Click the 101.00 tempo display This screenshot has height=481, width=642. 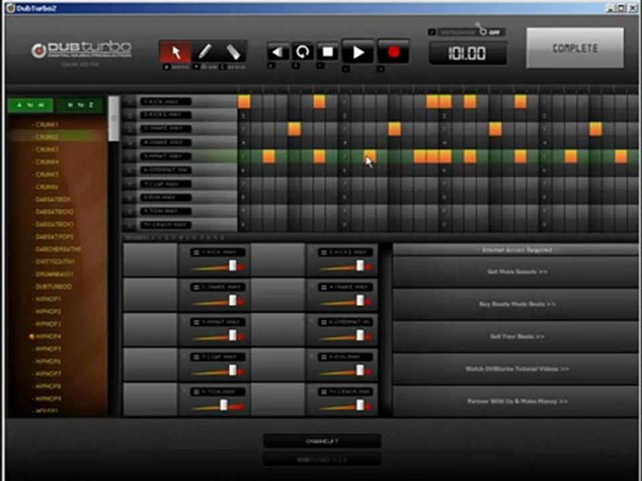(x=467, y=53)
